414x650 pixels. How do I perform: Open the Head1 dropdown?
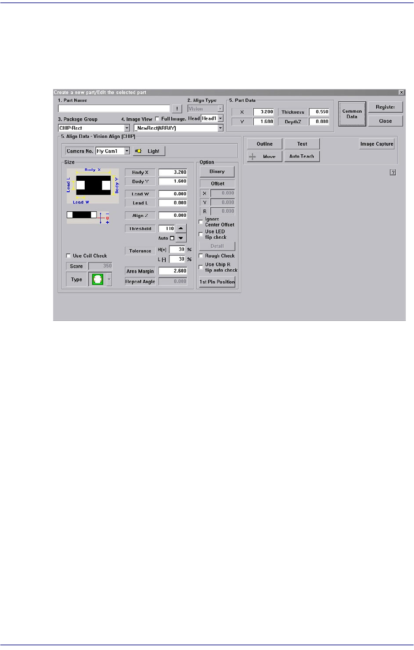click(220, 118)
